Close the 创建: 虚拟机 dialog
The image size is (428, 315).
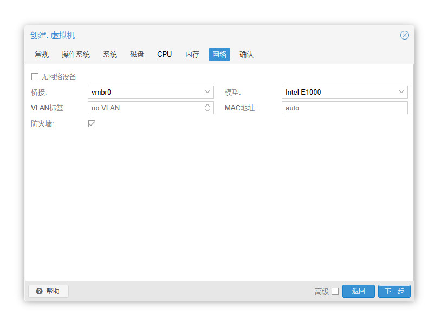click(404, 35)
